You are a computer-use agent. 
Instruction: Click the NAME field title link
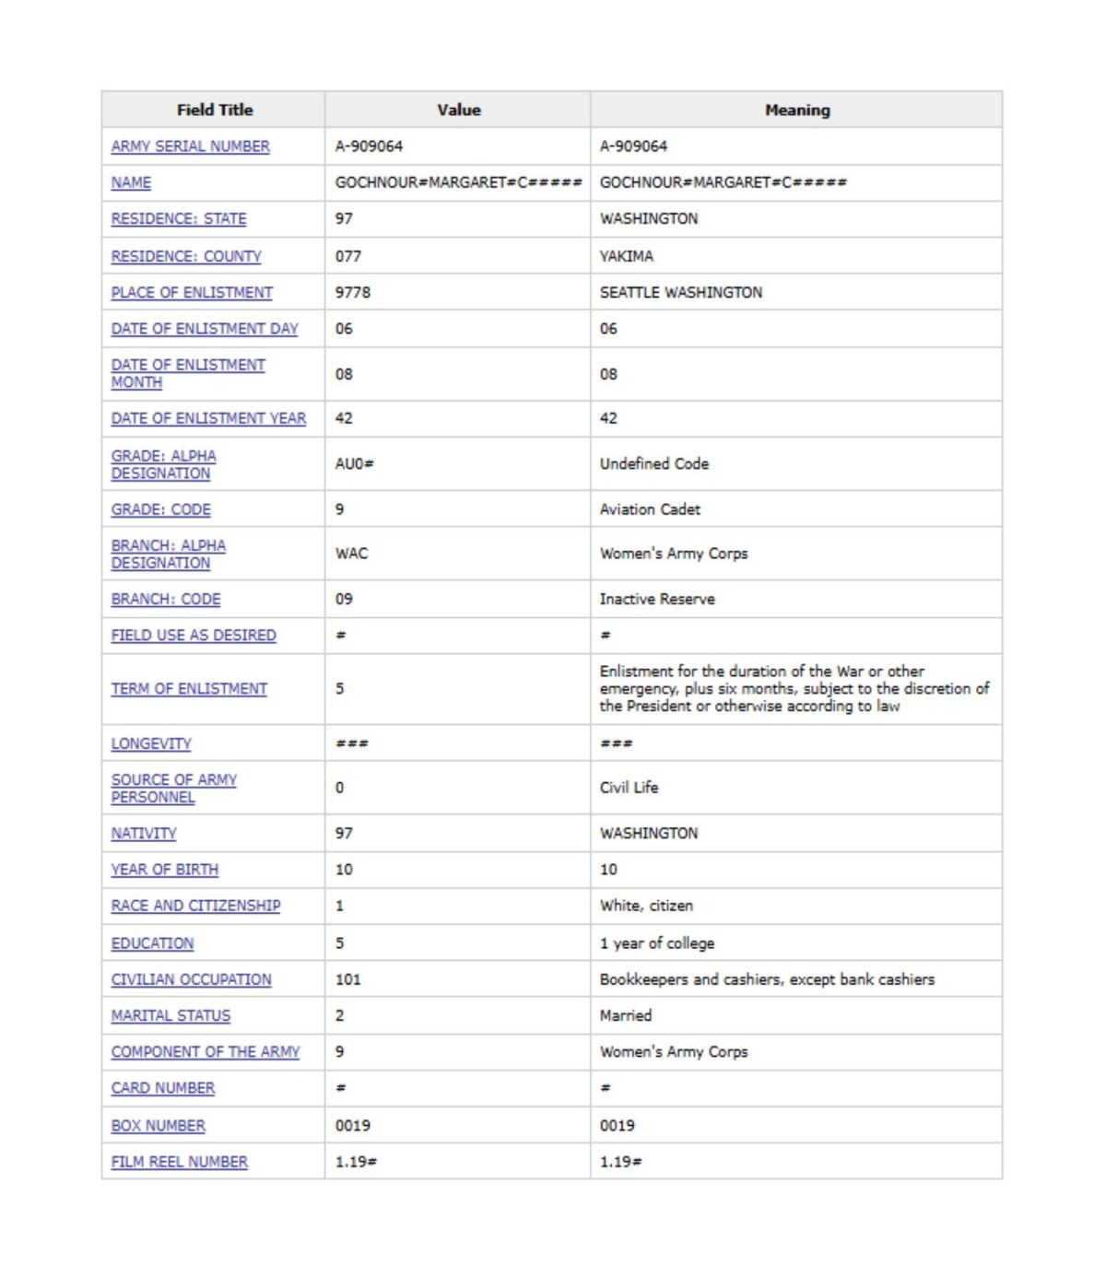click(131, 182)
